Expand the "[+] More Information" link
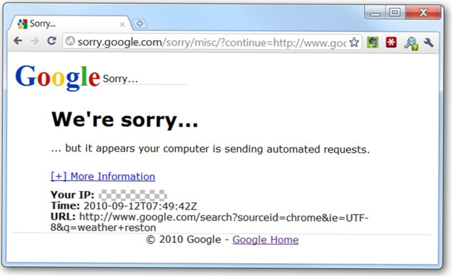This screenshot has width=452, height=276. [x=103, y=177]
